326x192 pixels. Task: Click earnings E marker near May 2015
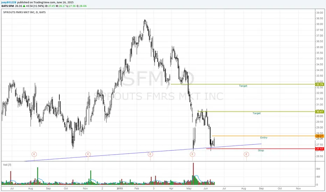192,154
